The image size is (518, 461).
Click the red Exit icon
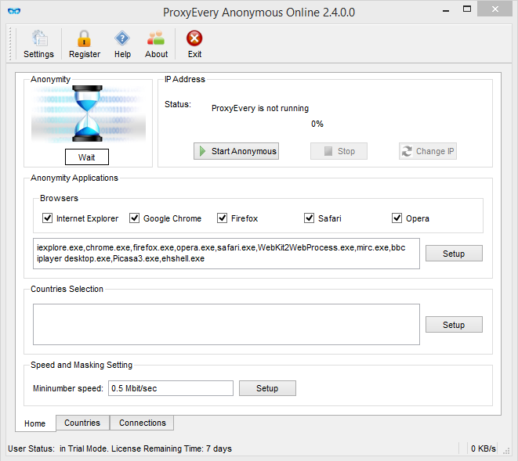(194, 38)
